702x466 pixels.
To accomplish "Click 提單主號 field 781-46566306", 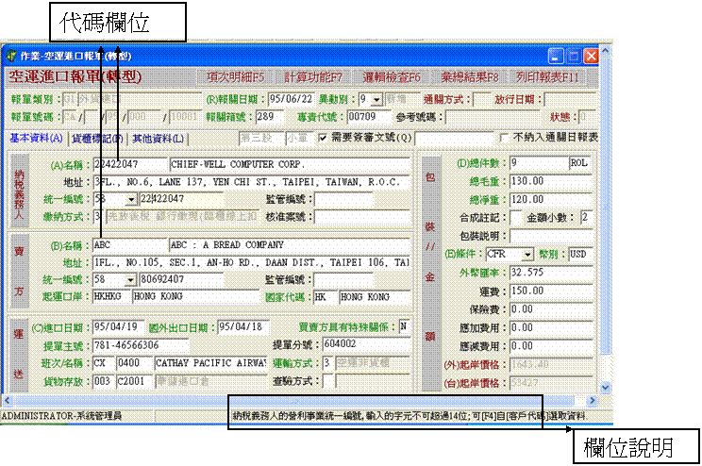I will point(141,345).
